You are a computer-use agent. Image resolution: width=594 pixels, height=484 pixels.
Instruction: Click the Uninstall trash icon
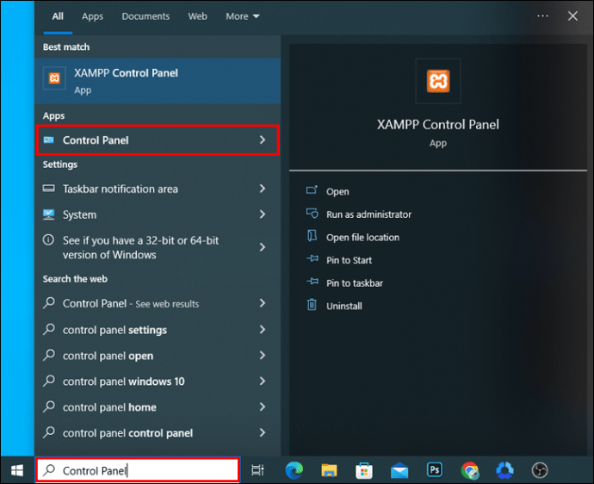coord(312,304)
